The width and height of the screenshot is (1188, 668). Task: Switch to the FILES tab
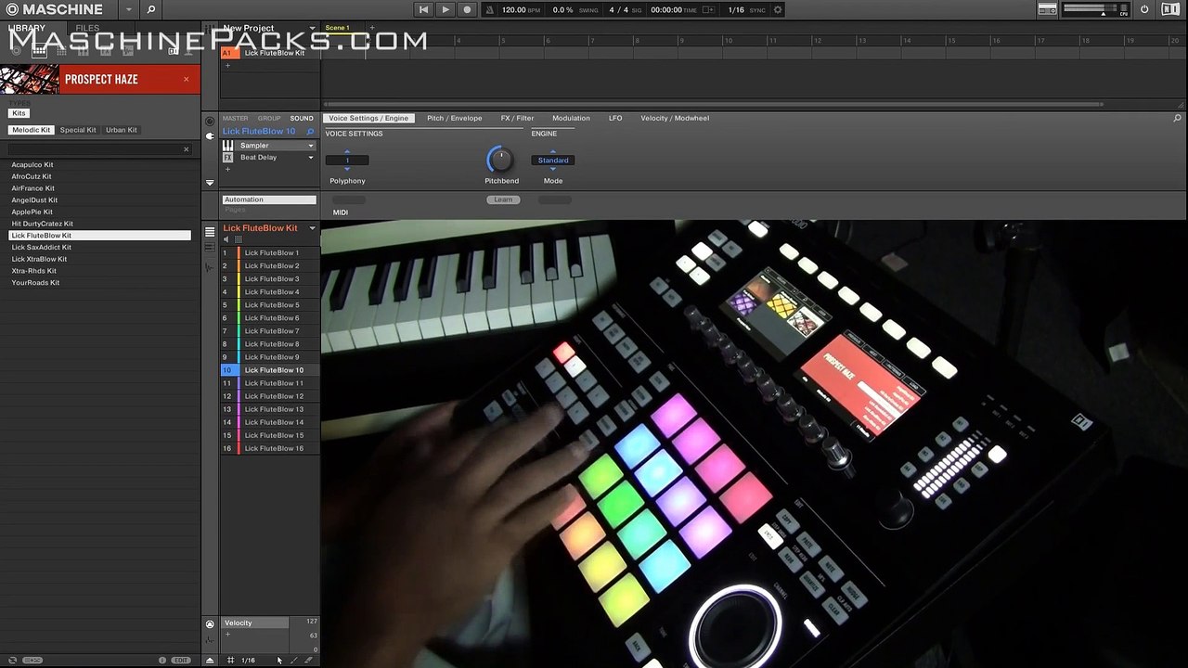pos(87,29)
